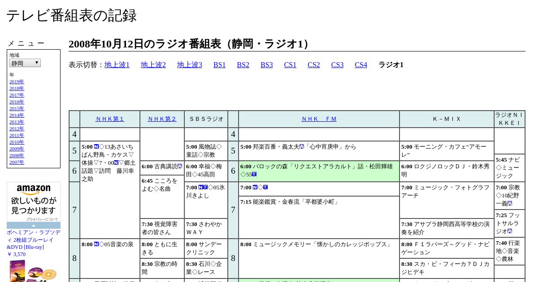Click the プライバシーについて ad privacy label

point(42,219)
